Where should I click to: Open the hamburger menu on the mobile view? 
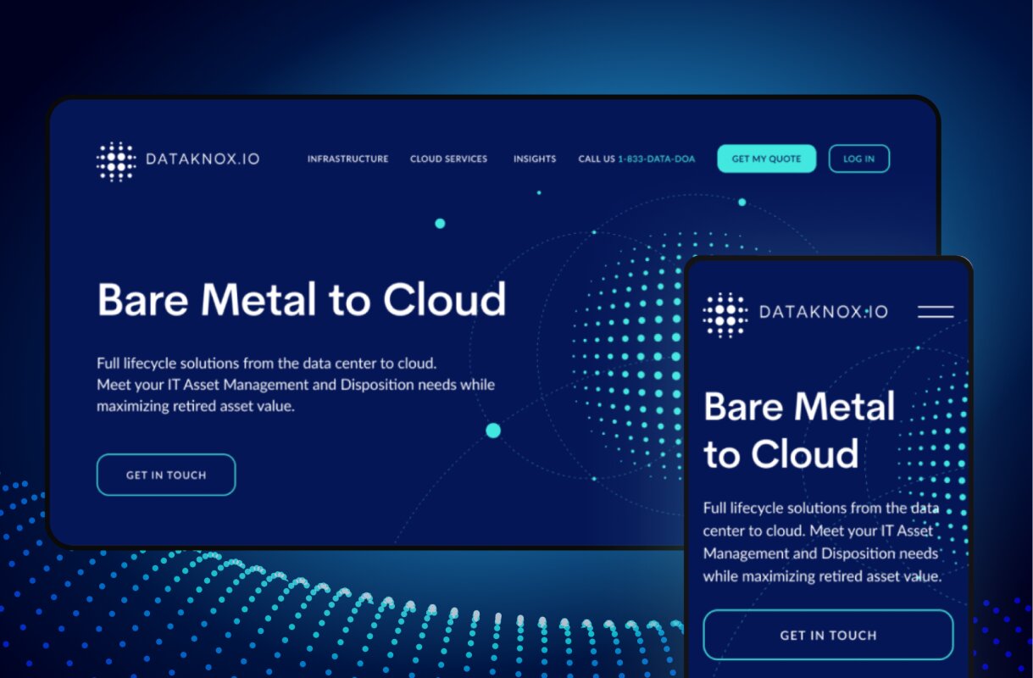point(936,312)
